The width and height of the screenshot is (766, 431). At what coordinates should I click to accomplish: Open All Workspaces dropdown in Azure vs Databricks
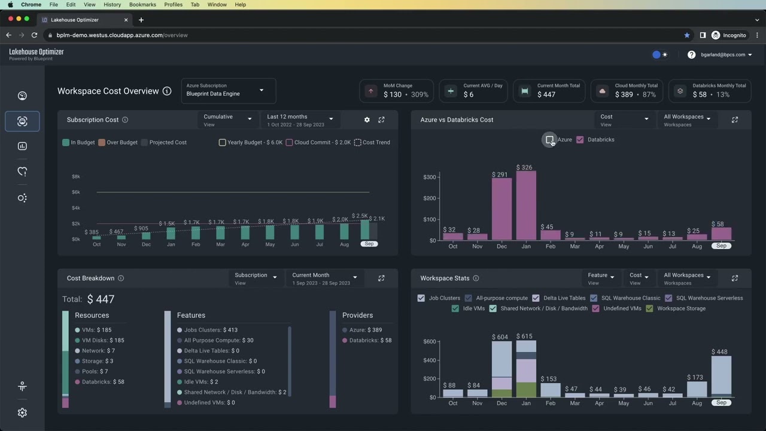pyautogui.click(x=687, y=120)
